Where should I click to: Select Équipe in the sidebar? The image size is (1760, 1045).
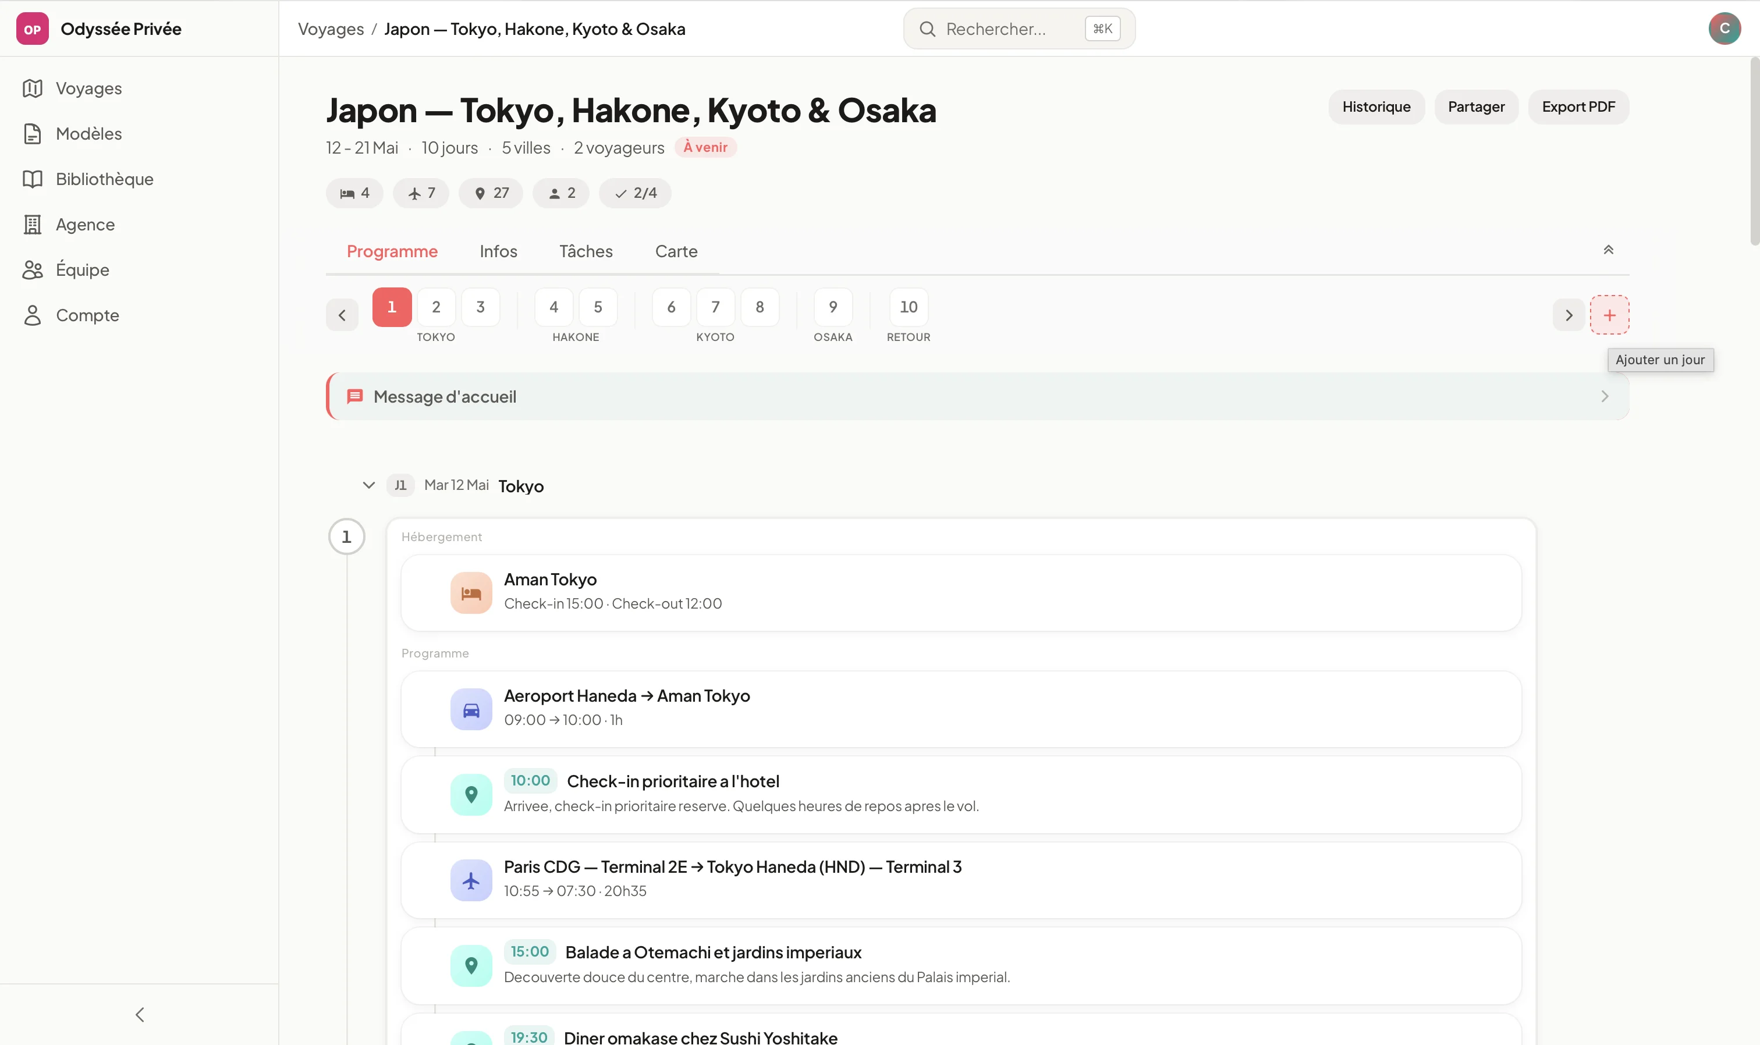coord(83,269)
